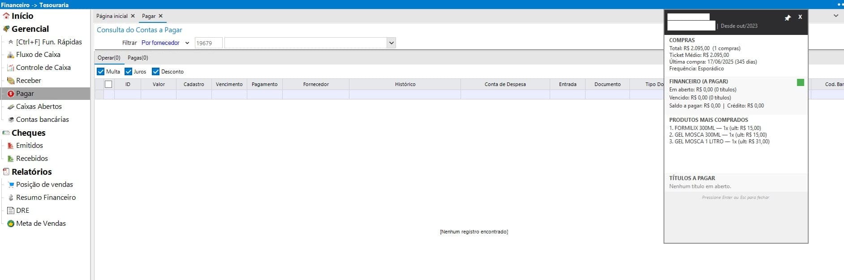Click the Nenhum título em aberto text
Viewport: 844px width, 280px height.
pyautogui.click(x=700, y=186)
